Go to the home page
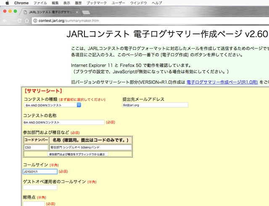 click(27, 21)
